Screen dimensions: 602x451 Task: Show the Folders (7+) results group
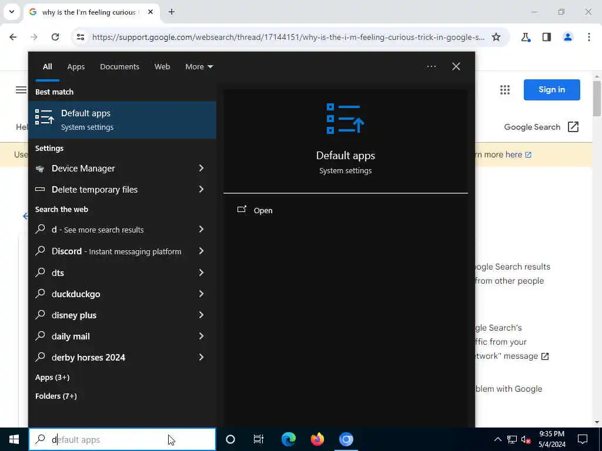[56, 396]
